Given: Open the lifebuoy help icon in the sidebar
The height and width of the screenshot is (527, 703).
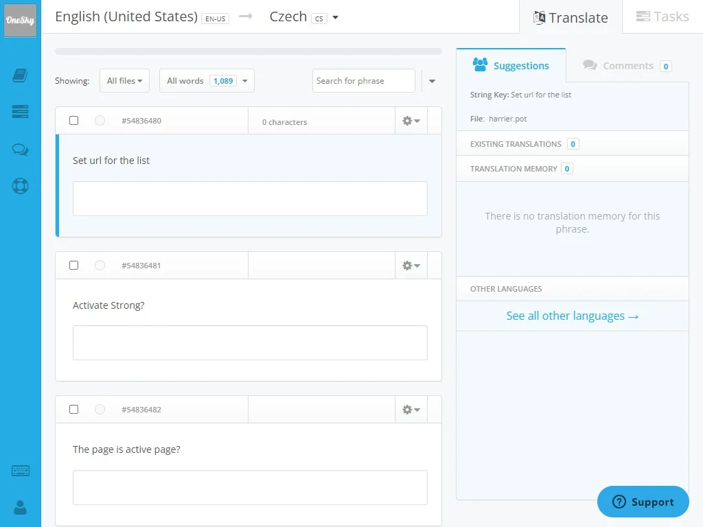Looking at the screenshot, I should tap(20, 185).
